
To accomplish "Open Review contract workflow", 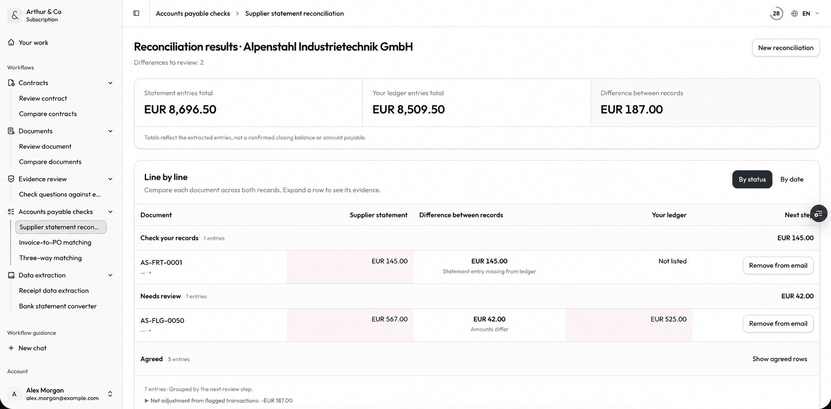I will (43, 99).
